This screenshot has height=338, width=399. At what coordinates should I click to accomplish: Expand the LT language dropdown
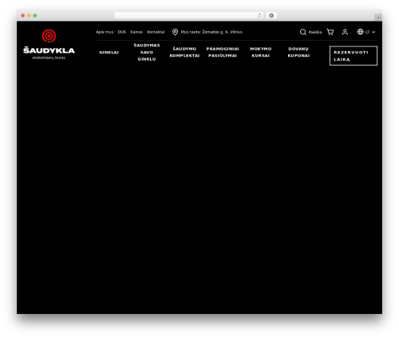[x=370, y=32]
